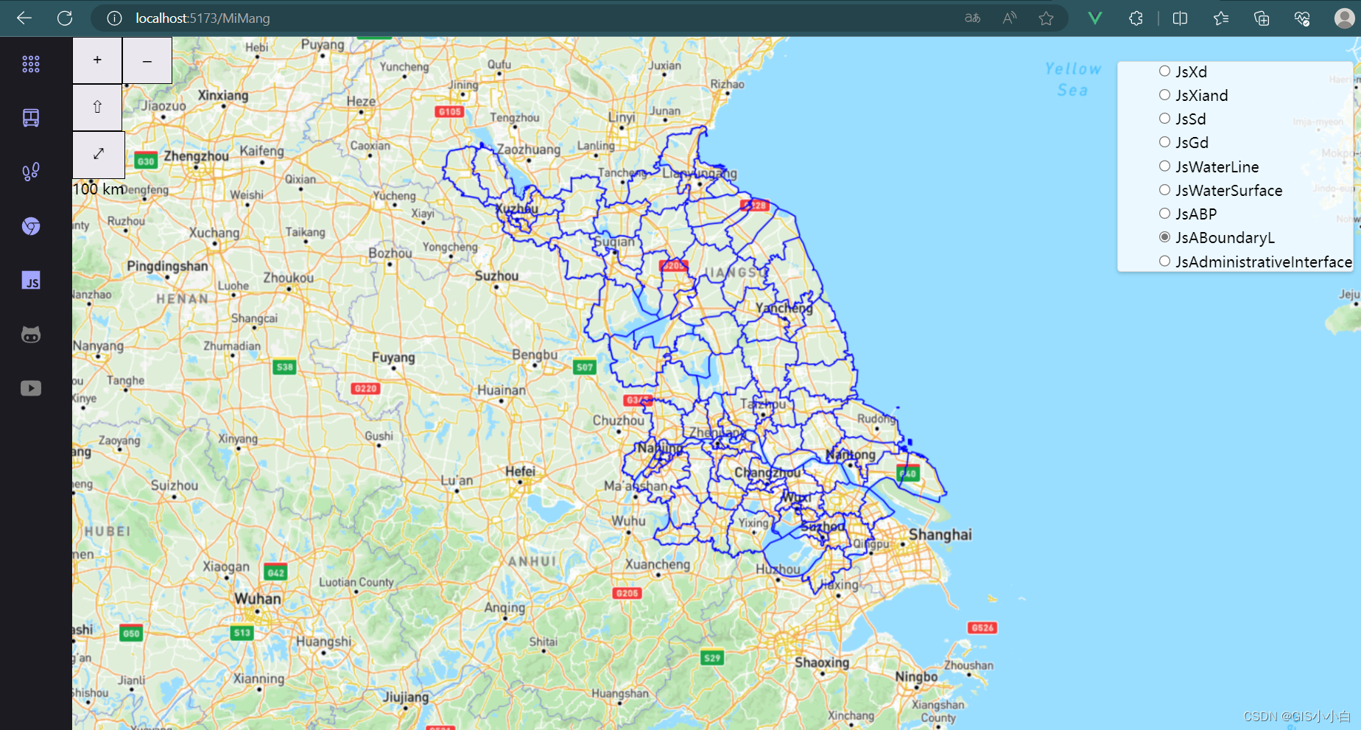This screenshot has height=730, width=1361.
Task: Select the JsGd layer radio button
Action: click(1164, 142)
